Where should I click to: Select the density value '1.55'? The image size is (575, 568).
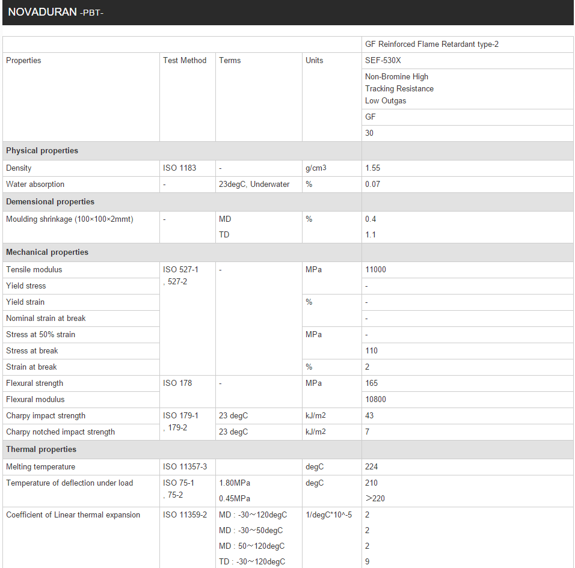[x=372, y=168]
